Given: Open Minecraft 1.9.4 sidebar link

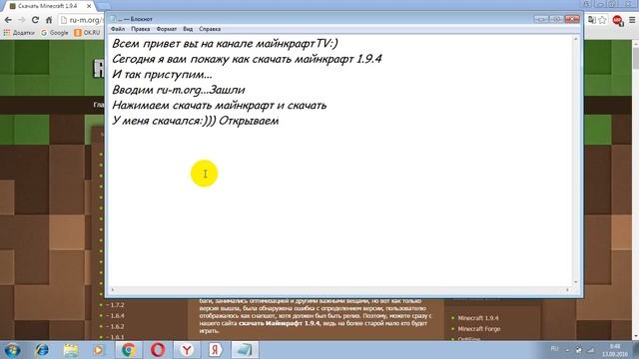Looking at the screenshot, I should 478,318.
